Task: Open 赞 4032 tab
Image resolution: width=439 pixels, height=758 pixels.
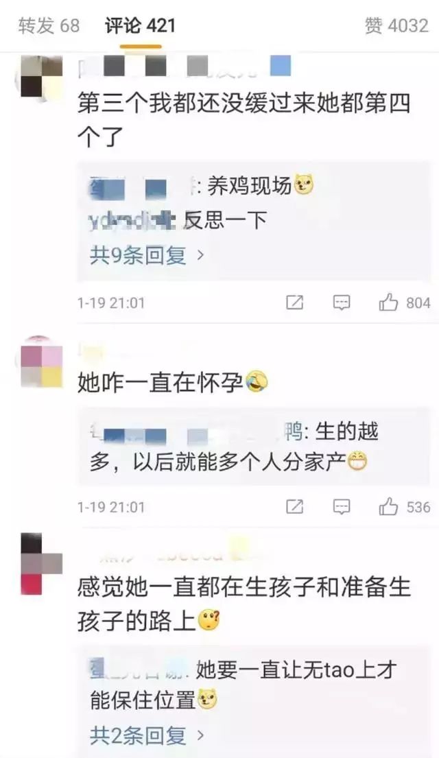Action: [x=396, y=25]
